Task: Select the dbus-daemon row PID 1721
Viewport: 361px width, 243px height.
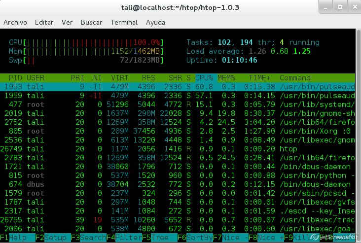Action: tap(178, 167)
